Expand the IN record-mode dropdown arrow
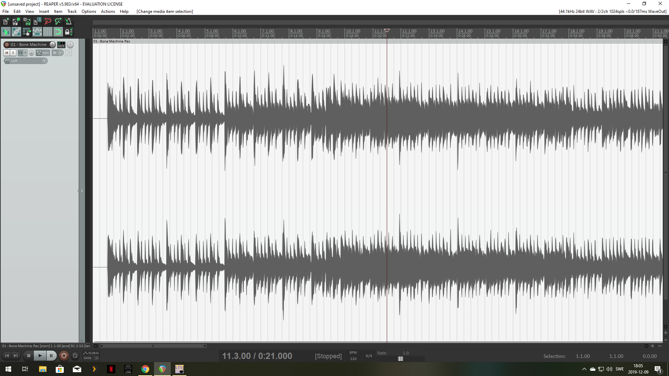 pyautogui.click(x=61, y=53)
